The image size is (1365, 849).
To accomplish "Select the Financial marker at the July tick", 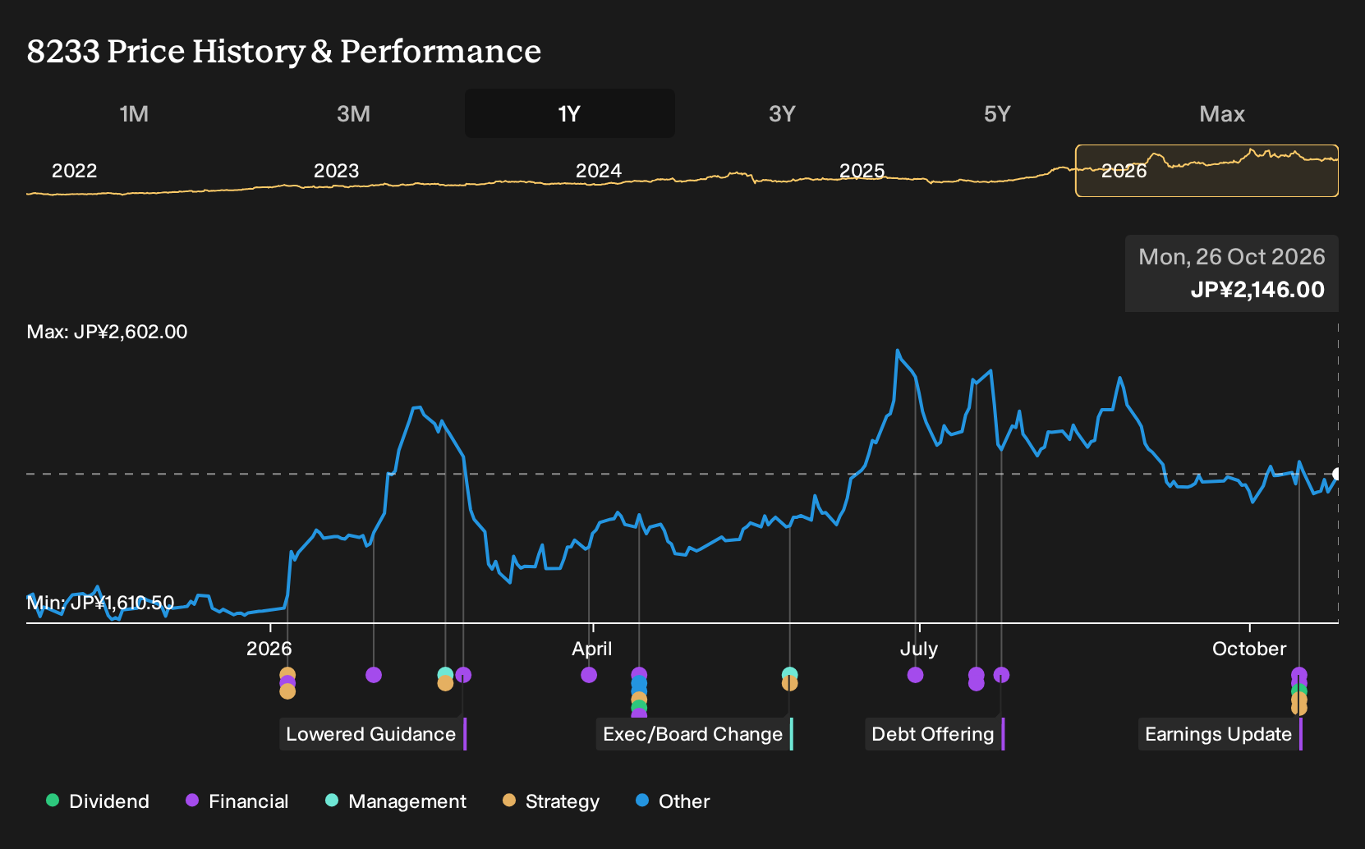I will tap(916, 675).
